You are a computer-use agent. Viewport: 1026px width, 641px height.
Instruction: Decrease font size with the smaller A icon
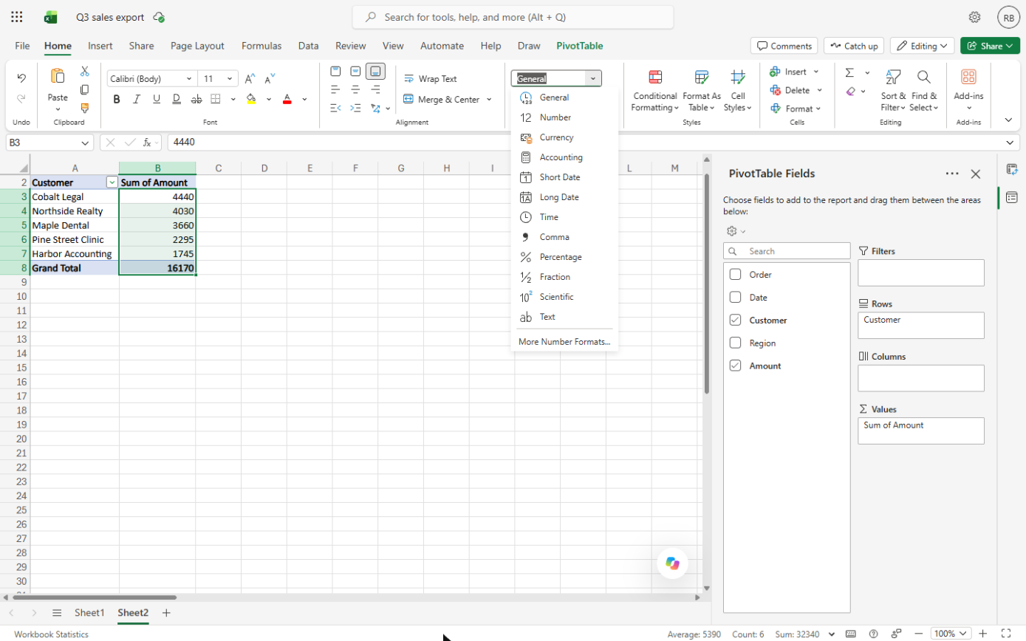point(270,78)
